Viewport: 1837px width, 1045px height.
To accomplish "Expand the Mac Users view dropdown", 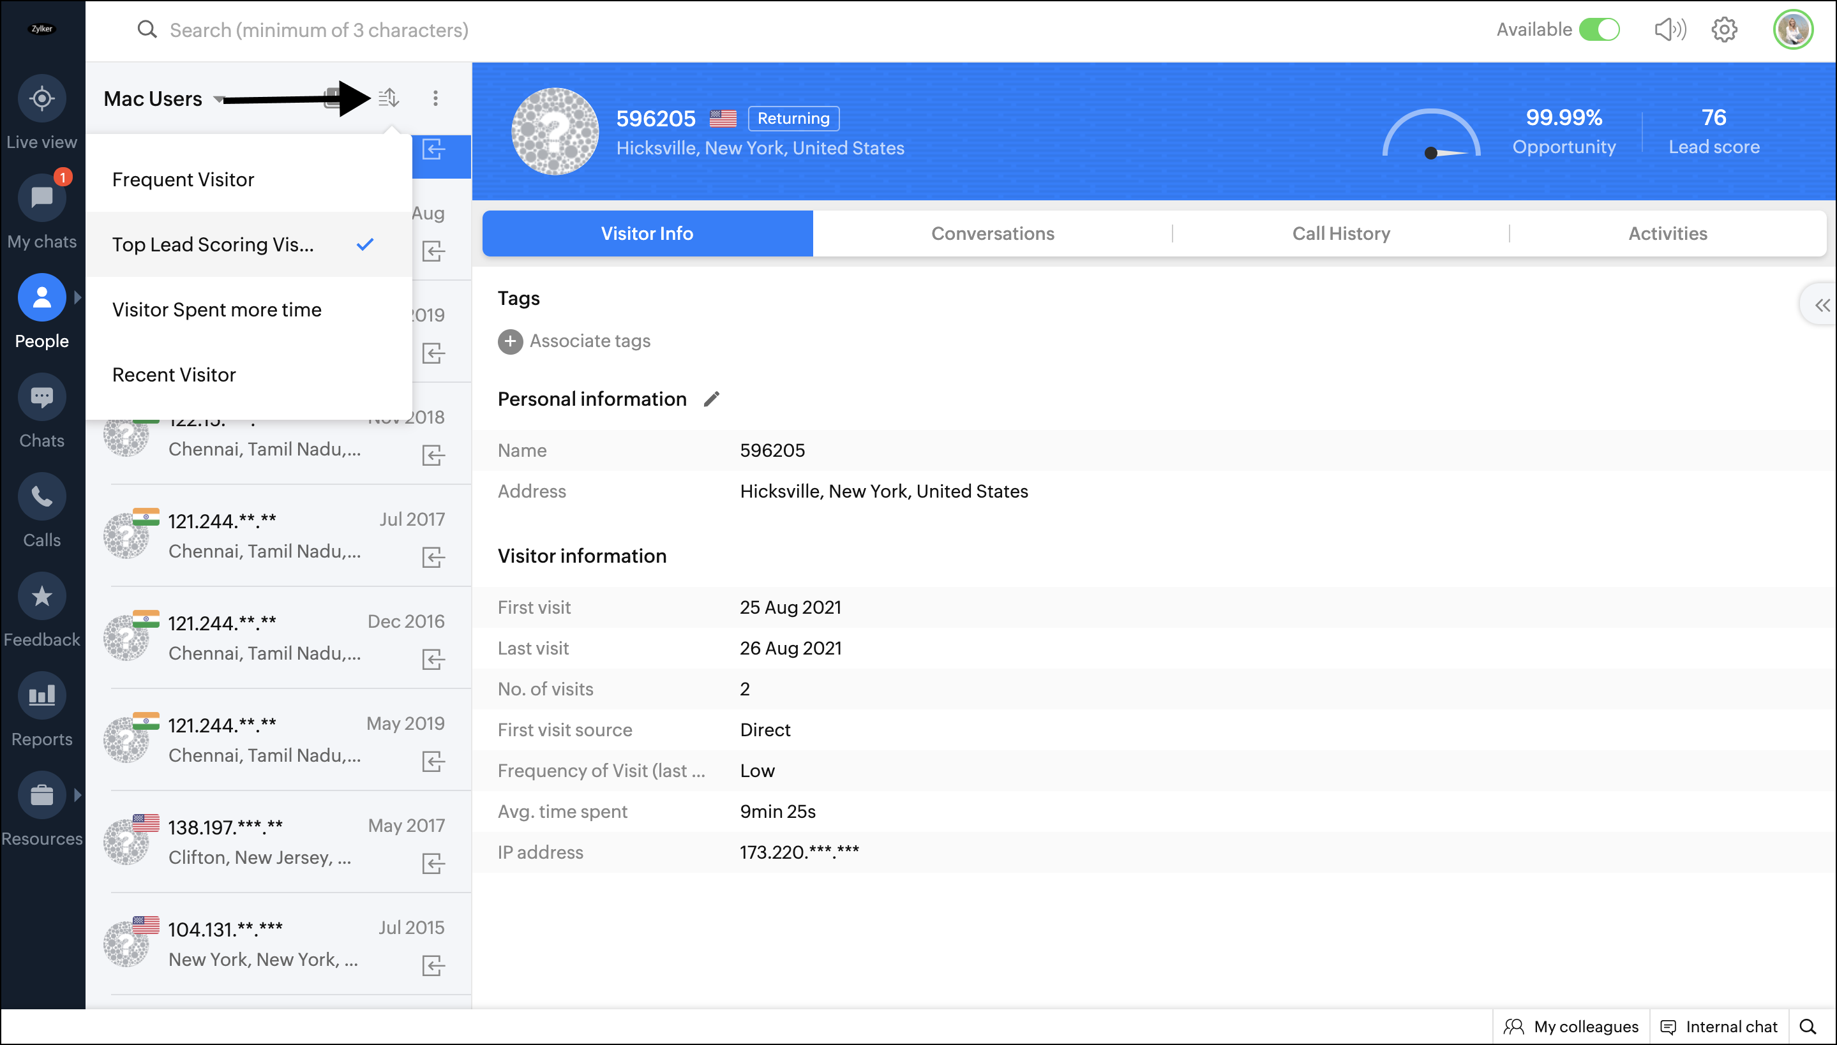I will (x=219, y=99).
